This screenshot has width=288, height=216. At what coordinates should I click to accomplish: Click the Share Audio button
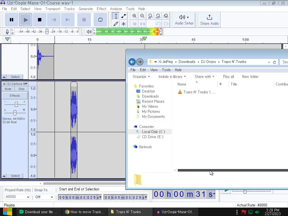point(209,20)
